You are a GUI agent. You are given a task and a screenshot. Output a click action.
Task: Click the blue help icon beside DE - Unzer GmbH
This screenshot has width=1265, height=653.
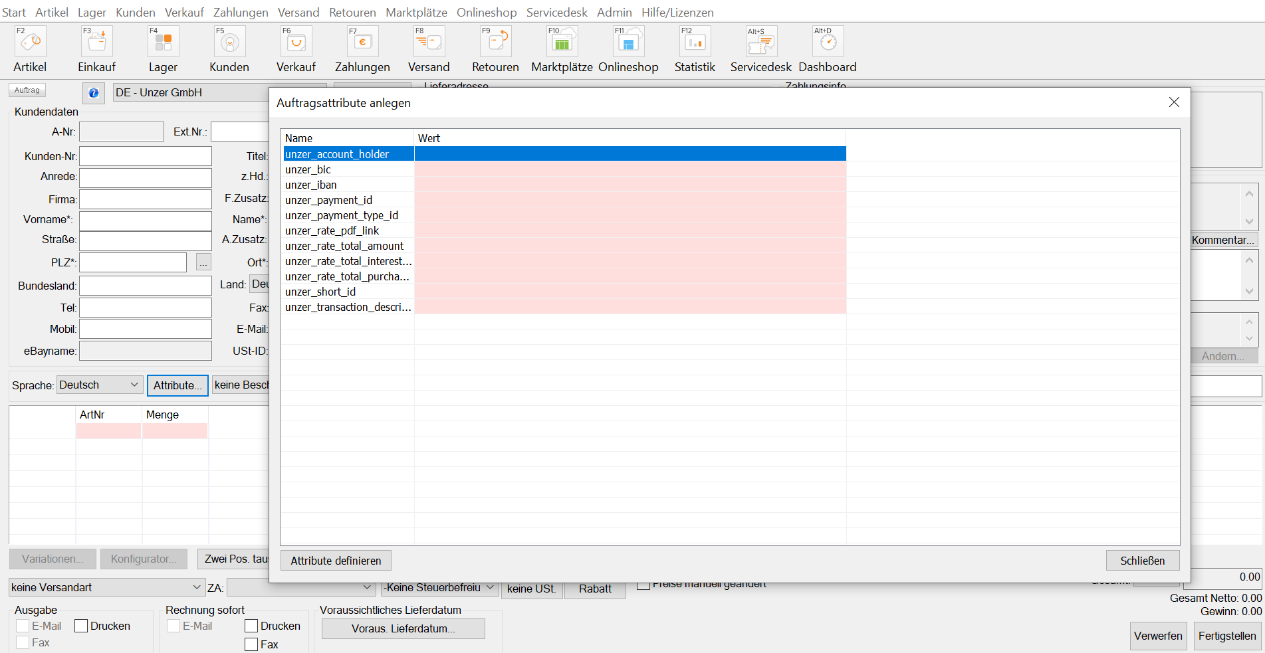pyautogui.click(x=93, y=93)
